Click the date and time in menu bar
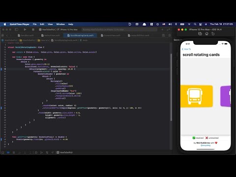The height and width of the screenshot is (177, 236). [x=221, y=24]
